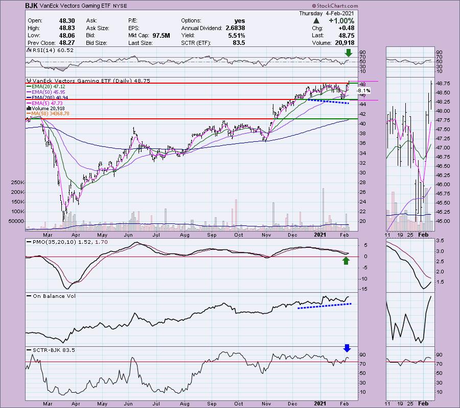Click the On Balance Vol panel label
Viewport: 460px width, 408px height.
point(51,296)
